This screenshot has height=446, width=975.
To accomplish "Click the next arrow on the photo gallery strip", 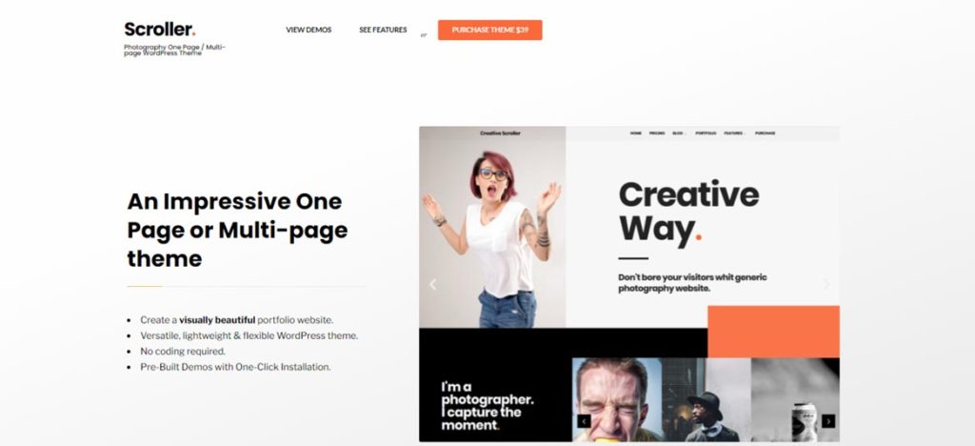I will coord(828,421).
